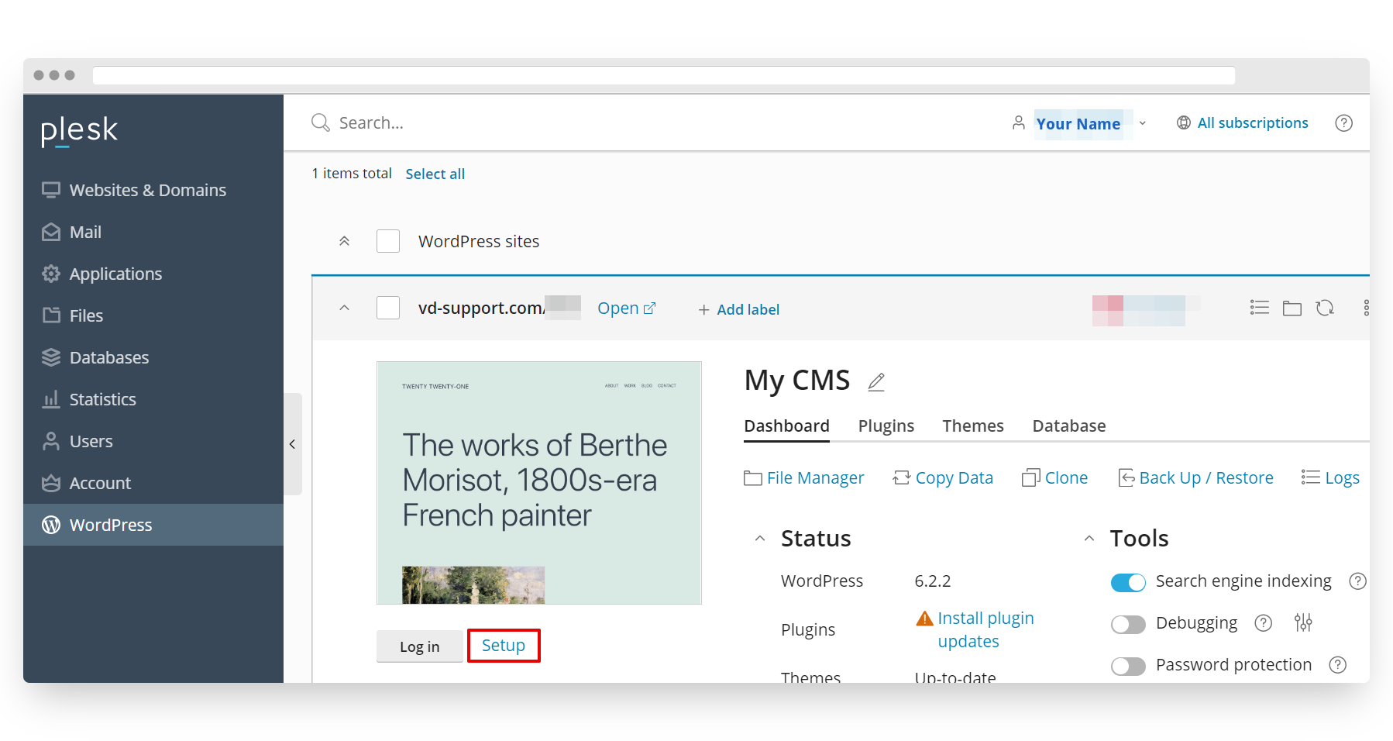Screen dimensions: 1393x741
Task: Click the Log in button
Action: click(420, 646)
